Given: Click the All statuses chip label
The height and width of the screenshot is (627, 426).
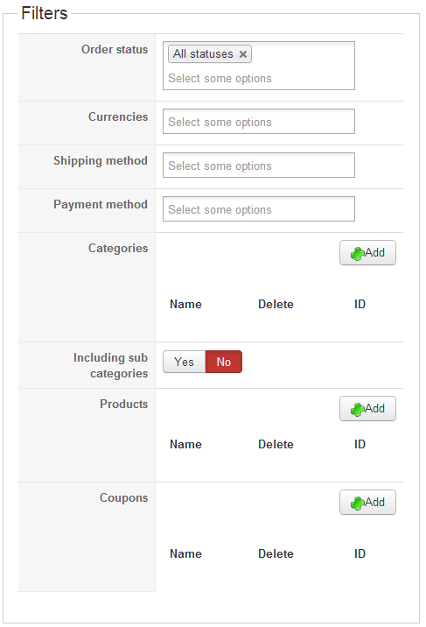Looking at the screenshot, I should [203, 54].
